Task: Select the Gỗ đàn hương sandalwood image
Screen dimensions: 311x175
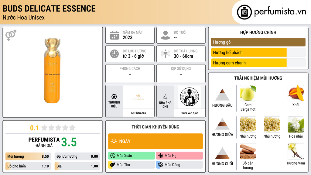Action: [x=248, y=151]
